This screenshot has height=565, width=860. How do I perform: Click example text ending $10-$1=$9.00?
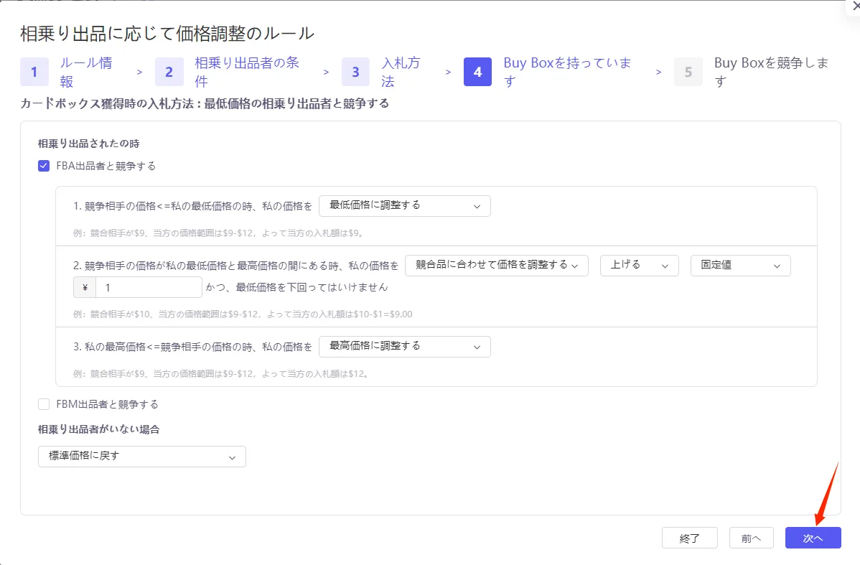(x=243, y=314)
